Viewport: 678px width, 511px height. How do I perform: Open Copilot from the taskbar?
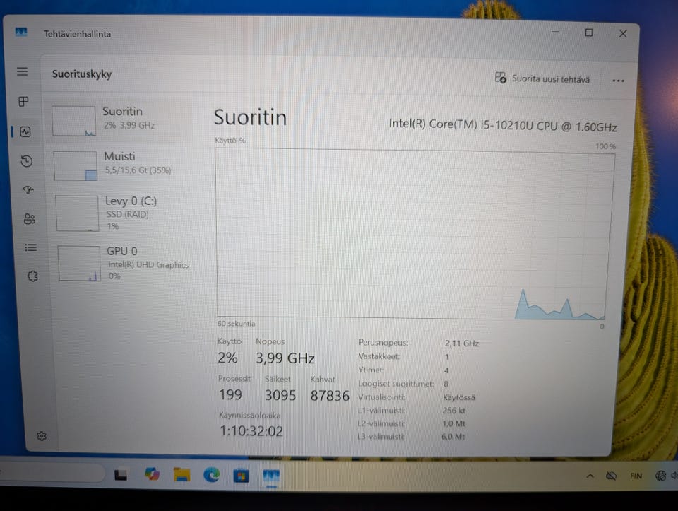[x=152, y=475]
